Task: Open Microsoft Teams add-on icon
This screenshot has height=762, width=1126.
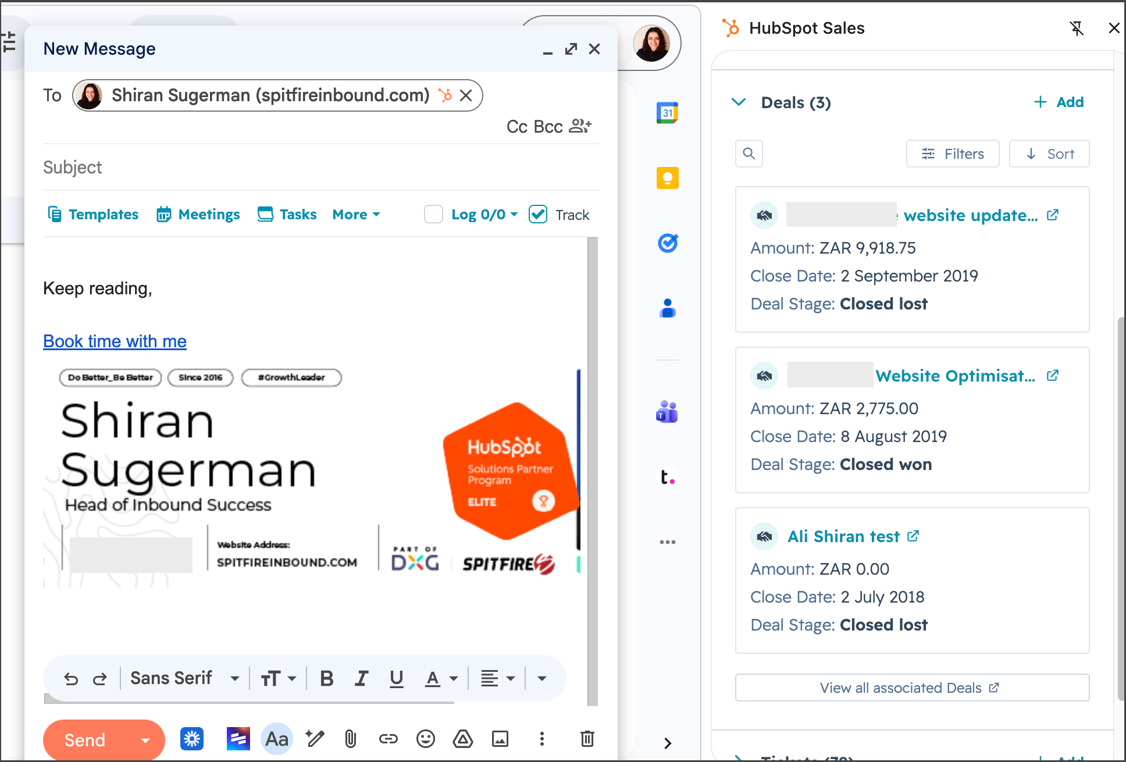Action: coord(667,412)
